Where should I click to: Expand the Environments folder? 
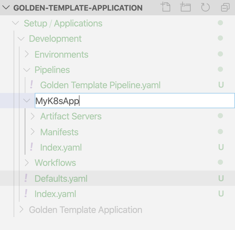coord(27,54)
